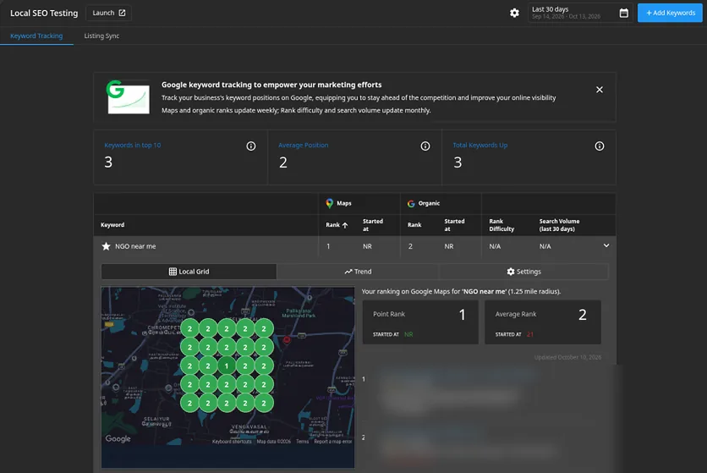Open the map Terms link

tap(303, 442)
